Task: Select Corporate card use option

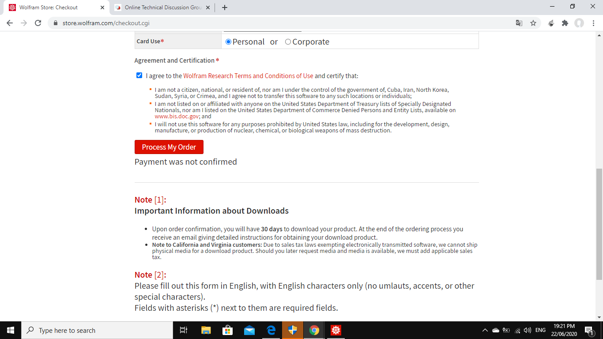Action: [x=288, y=42]
